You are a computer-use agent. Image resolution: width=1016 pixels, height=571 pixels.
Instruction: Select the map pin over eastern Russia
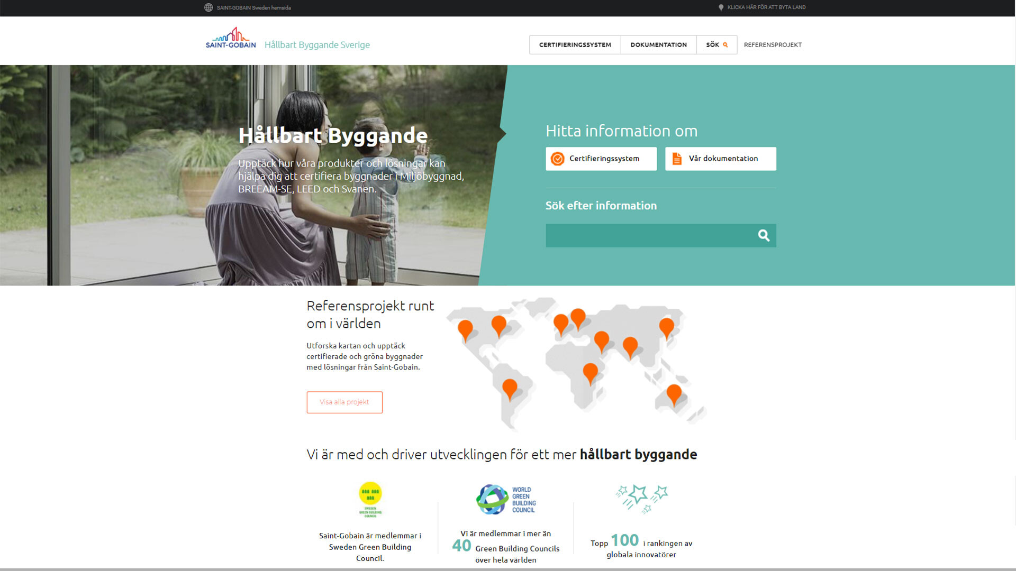coord(667,328)
